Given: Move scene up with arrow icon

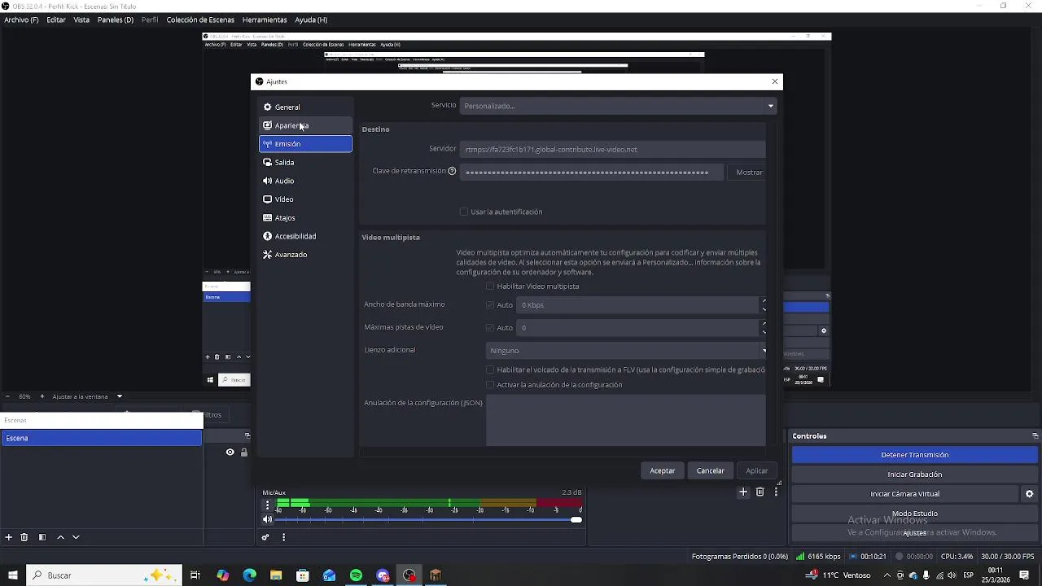Looking at the screenshot, I should pos(60,537).
